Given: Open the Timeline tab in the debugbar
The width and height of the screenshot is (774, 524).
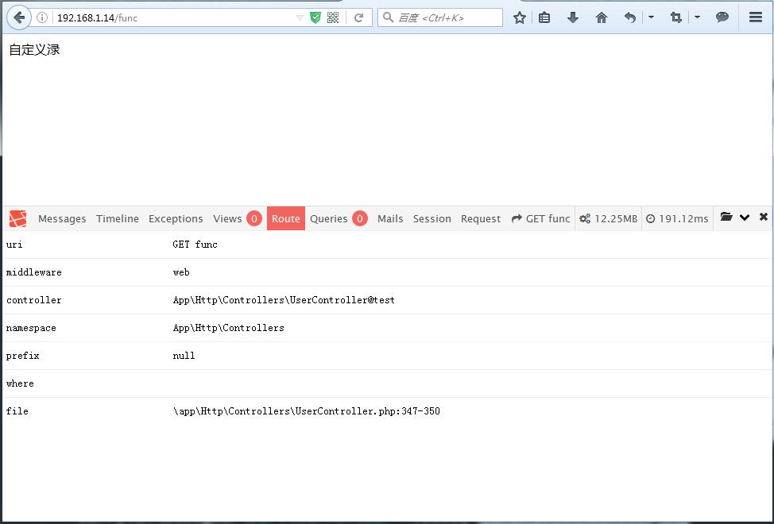Looking at the screenshot, I should click(117, 218).
